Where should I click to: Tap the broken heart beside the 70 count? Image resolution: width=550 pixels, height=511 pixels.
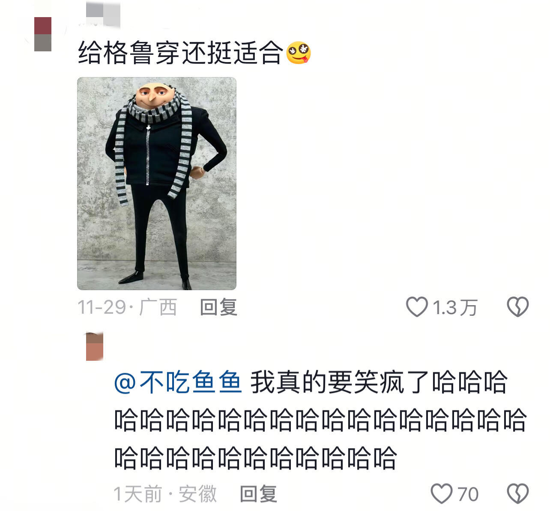coord(518,493)
